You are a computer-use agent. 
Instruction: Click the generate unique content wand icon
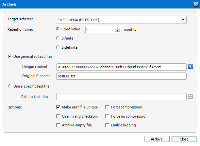click(191, 67)
